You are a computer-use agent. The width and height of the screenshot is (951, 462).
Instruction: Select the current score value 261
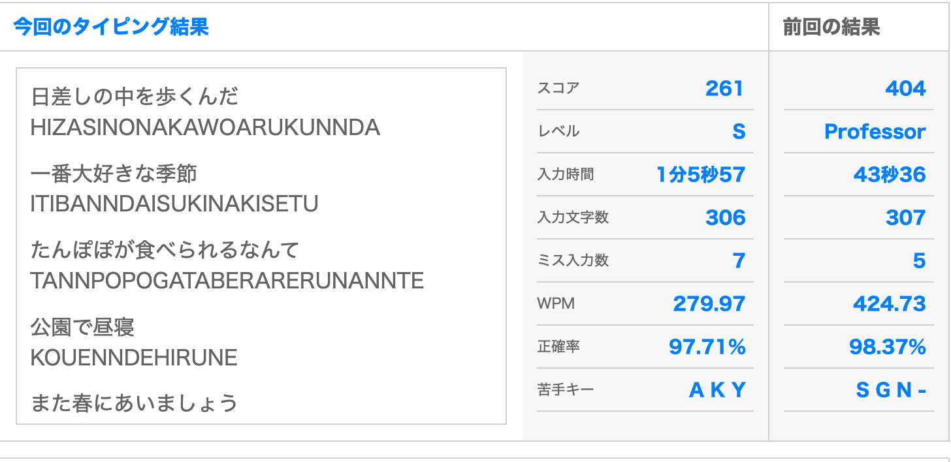725,88
